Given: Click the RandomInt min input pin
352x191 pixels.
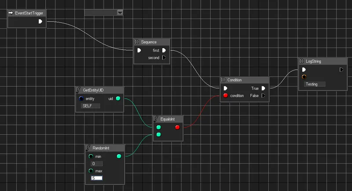Looking at the screenshot, I should click(x=91, y=156).
